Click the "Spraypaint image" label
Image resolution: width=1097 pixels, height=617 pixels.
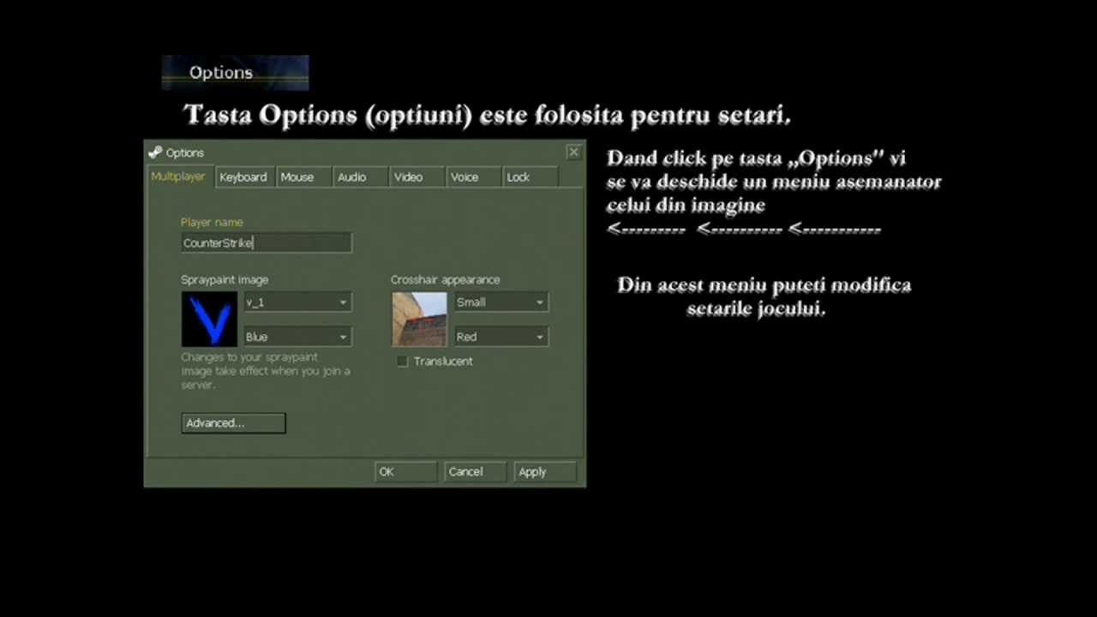(225, 279)
